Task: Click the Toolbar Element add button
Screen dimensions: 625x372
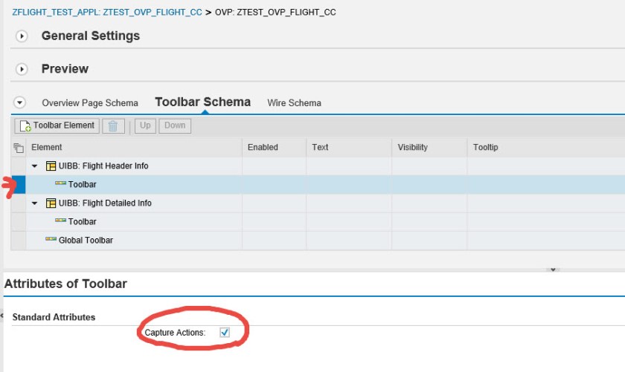Action: coord(57,125)
